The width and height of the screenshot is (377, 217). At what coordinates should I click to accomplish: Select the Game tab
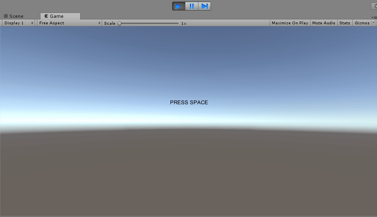tap(60, 16)
